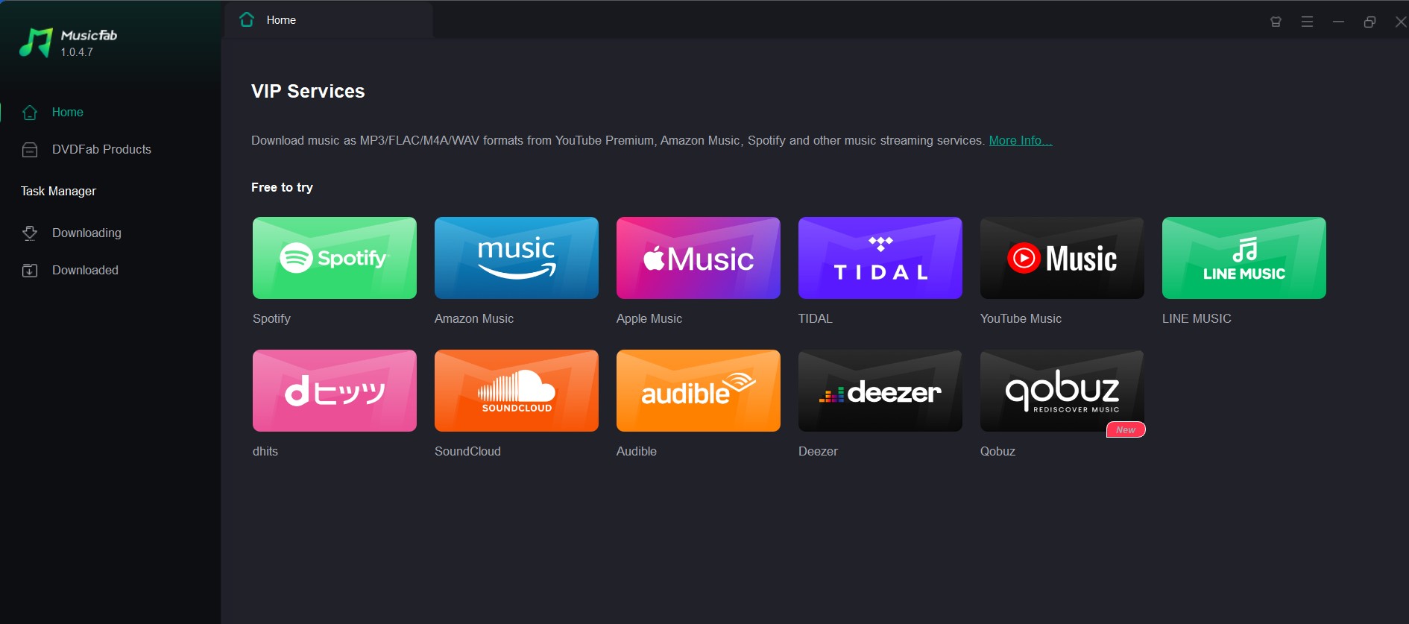This screenshot has height=624, width=1409.
Task: Click the Amazon Music label text
Action: 474,318
